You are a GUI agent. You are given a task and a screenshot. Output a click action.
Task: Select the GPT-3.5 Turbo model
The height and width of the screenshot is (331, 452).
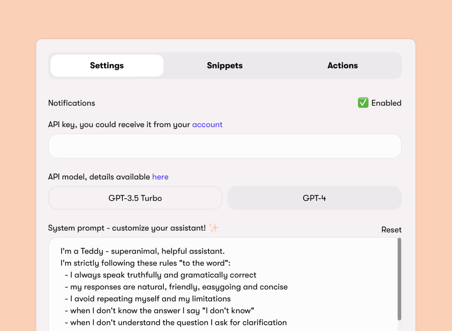click(135, 198)
